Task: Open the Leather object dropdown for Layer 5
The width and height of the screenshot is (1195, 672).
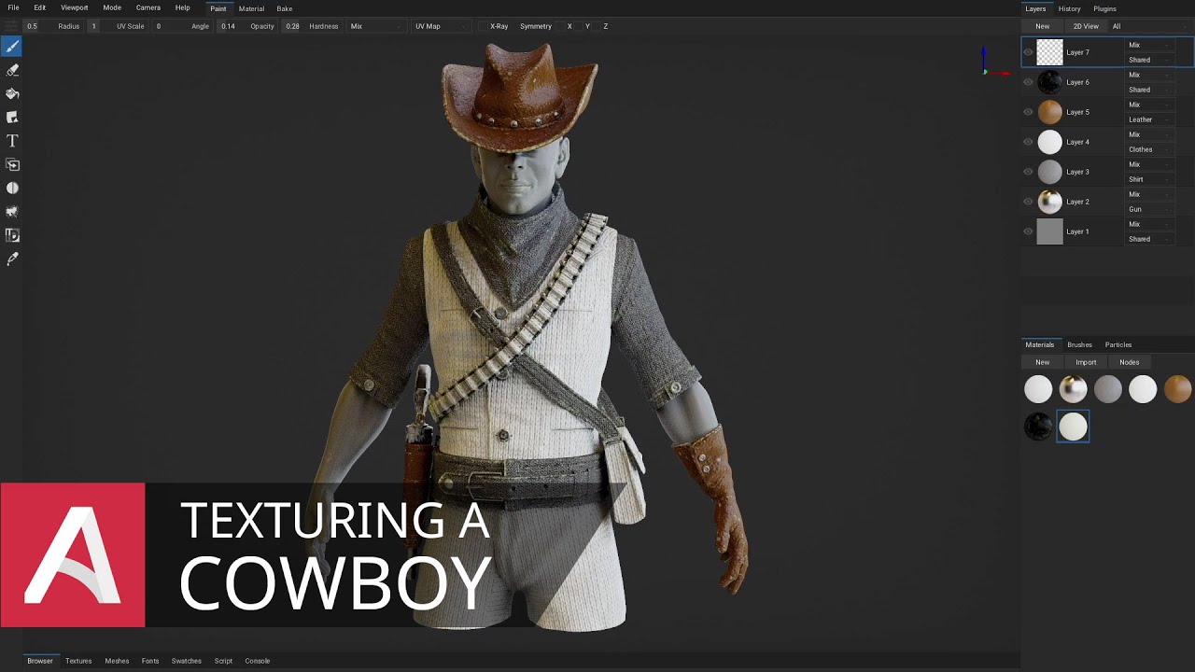Action: click(x=1150, y=119)
